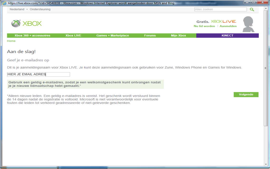
Task: Open the Ondersteuning link
Action: pos(40,9)
